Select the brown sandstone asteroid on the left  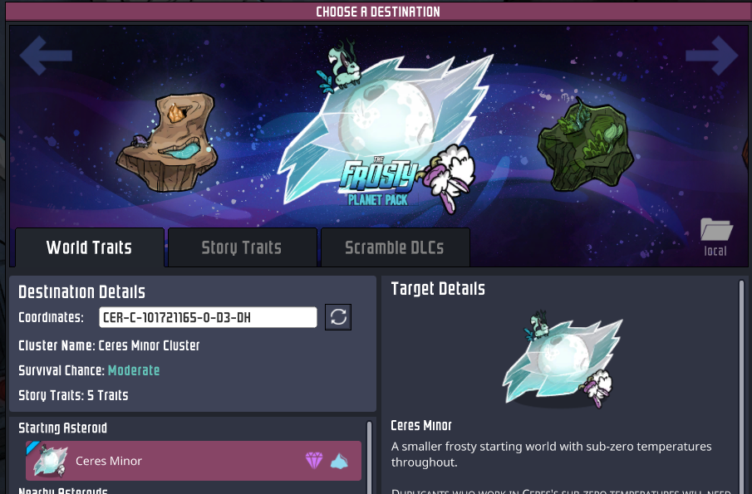[167, 142]
